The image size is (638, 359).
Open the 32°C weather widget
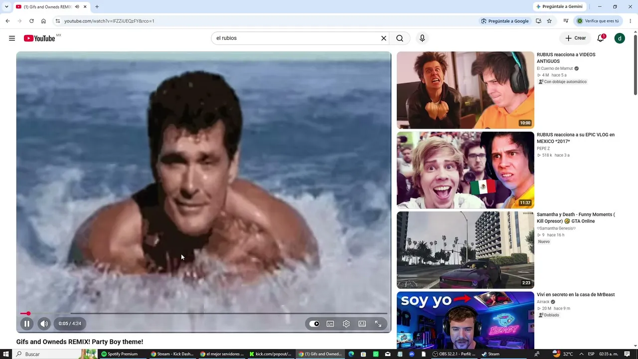tap(562, 354)
